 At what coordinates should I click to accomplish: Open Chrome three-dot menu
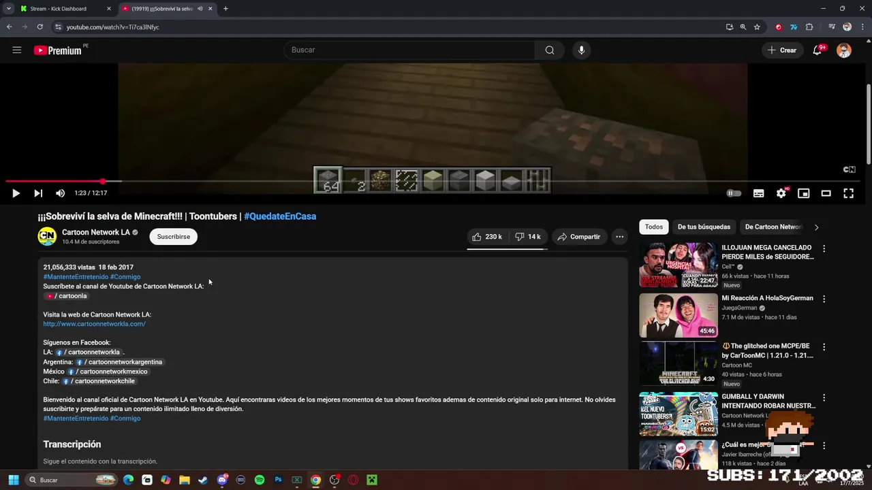coord(861,27)
